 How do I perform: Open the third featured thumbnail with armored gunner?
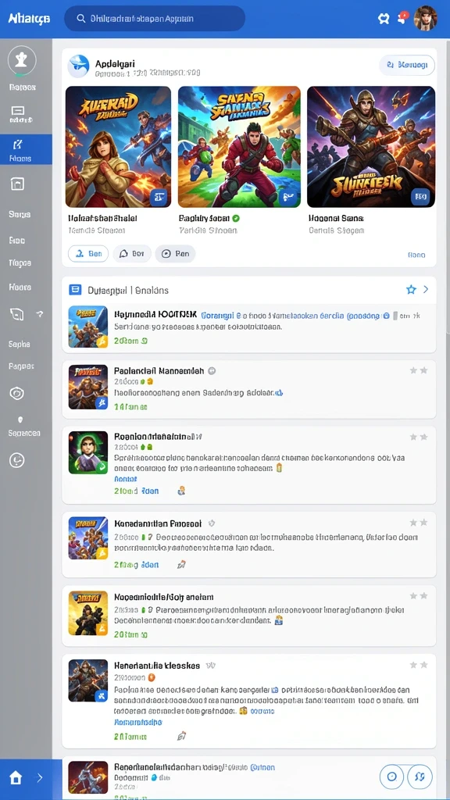tap(371, 146)
